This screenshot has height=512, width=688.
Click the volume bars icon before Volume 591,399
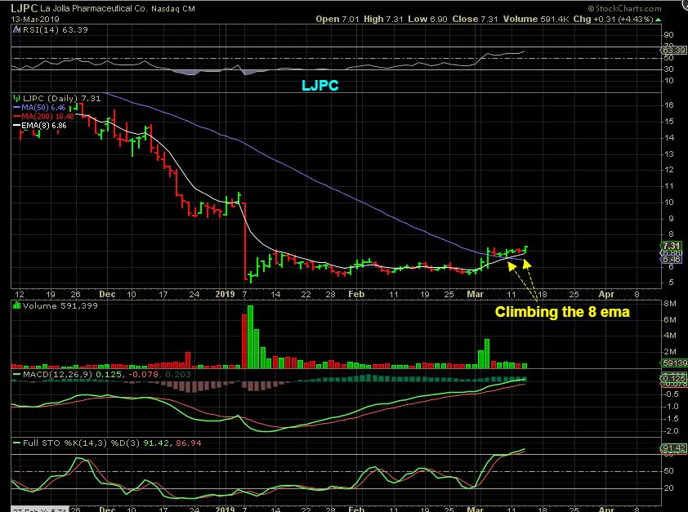(x=17, y=305)
